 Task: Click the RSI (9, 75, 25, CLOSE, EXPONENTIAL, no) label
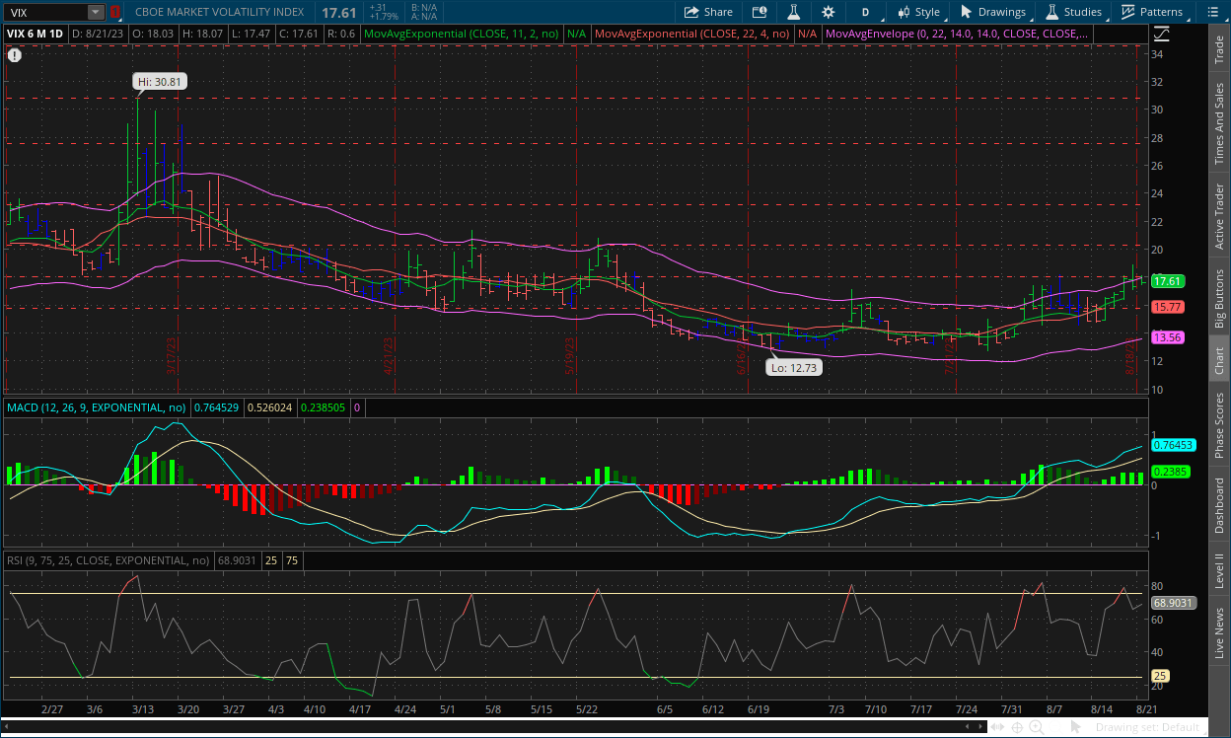109,560
